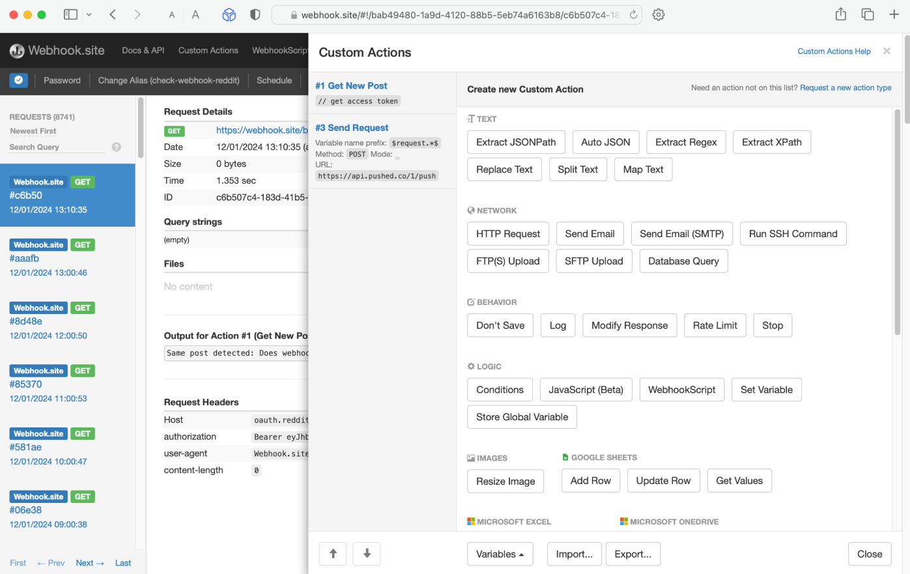Add a Store Global Variable action
Viewport: 910px width, 574px height.
522,417
